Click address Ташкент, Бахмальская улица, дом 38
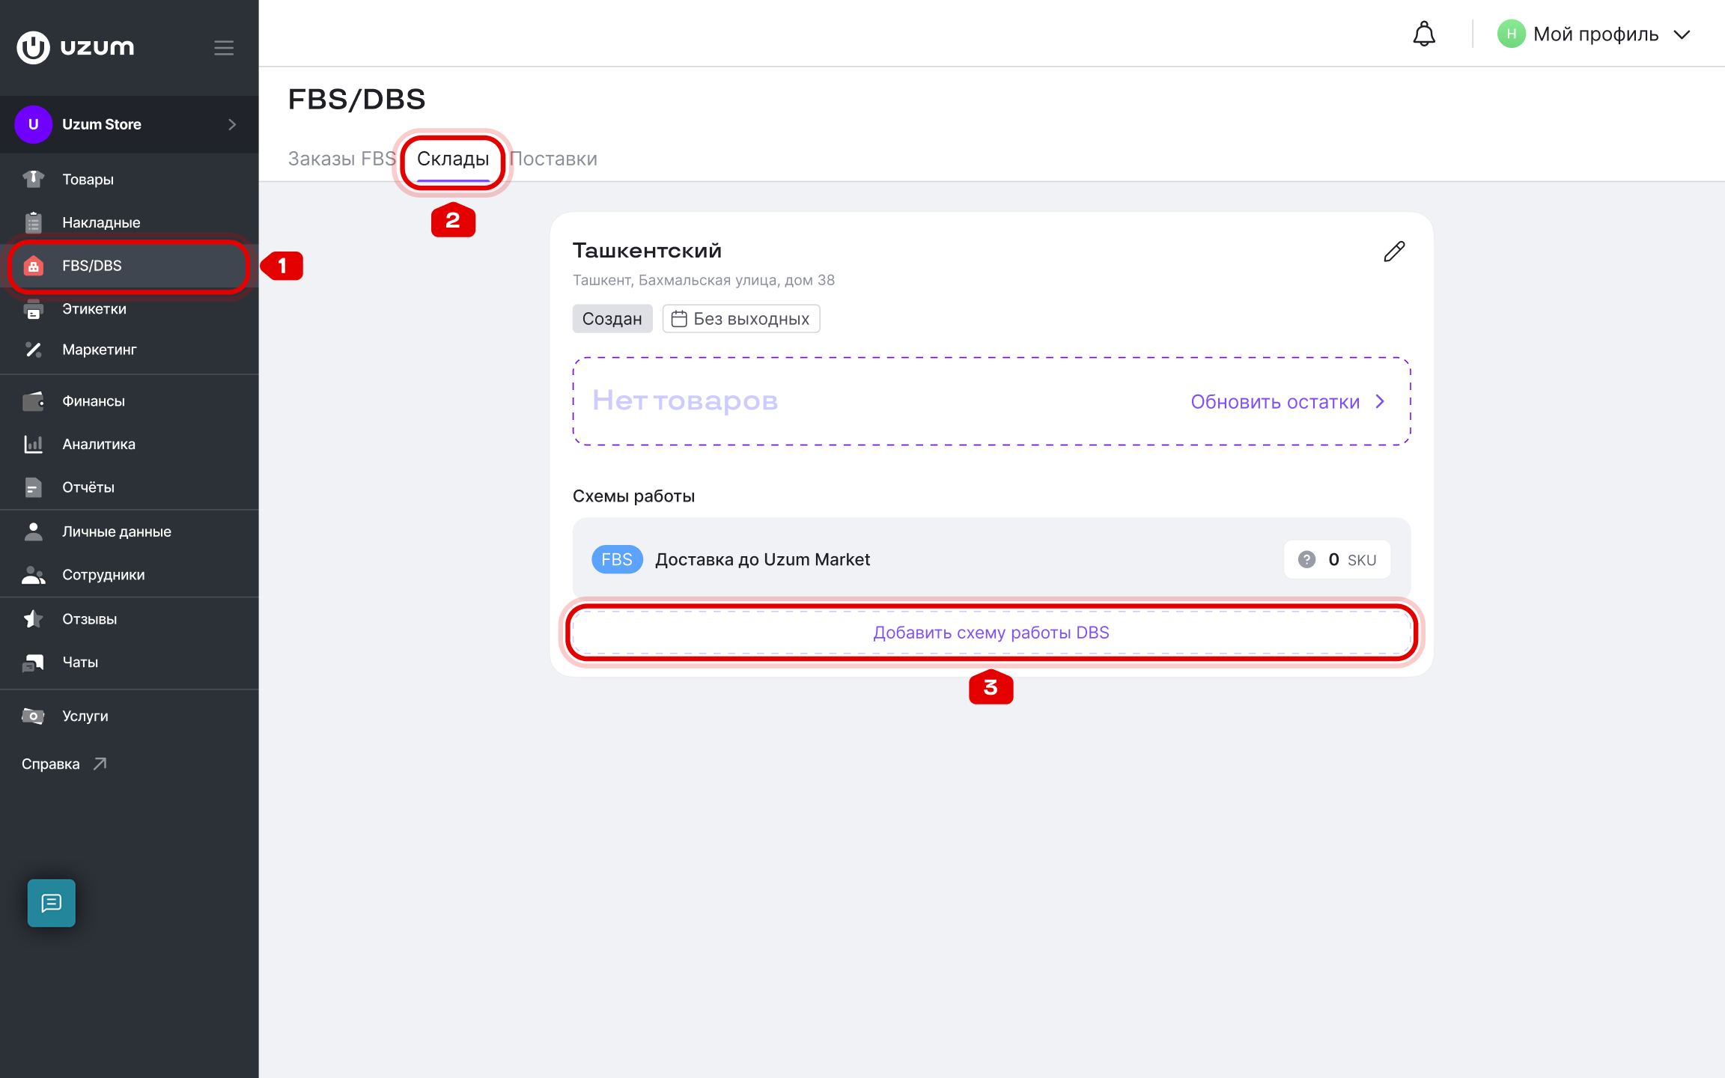 click(703, 280)
